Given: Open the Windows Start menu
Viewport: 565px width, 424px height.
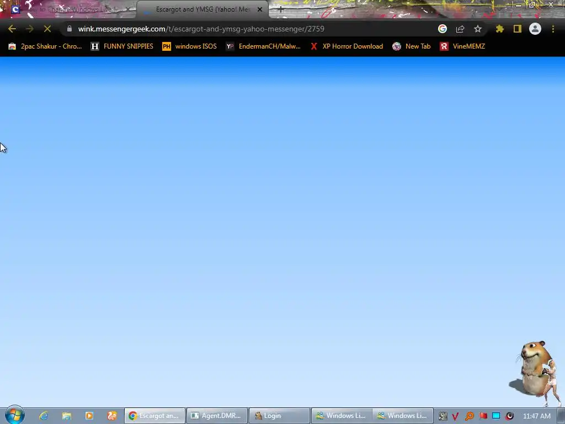Looking at the screenshot, I should [x=14, y=415].
